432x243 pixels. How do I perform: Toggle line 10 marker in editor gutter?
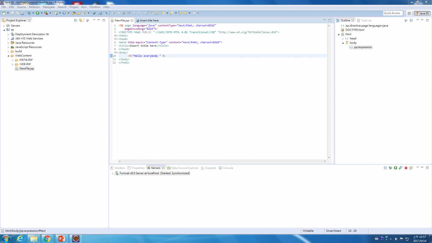coord(111,56)
